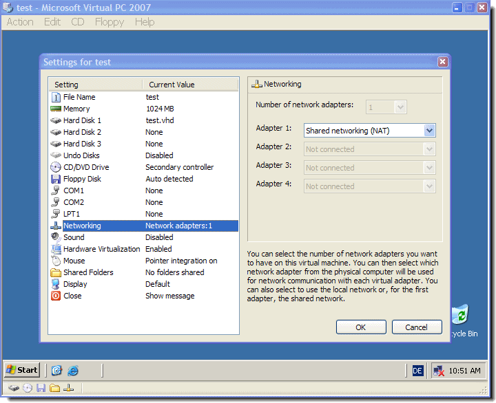Select the Display 'Default' value
496x403 pixels.
(x=158, y=284)
